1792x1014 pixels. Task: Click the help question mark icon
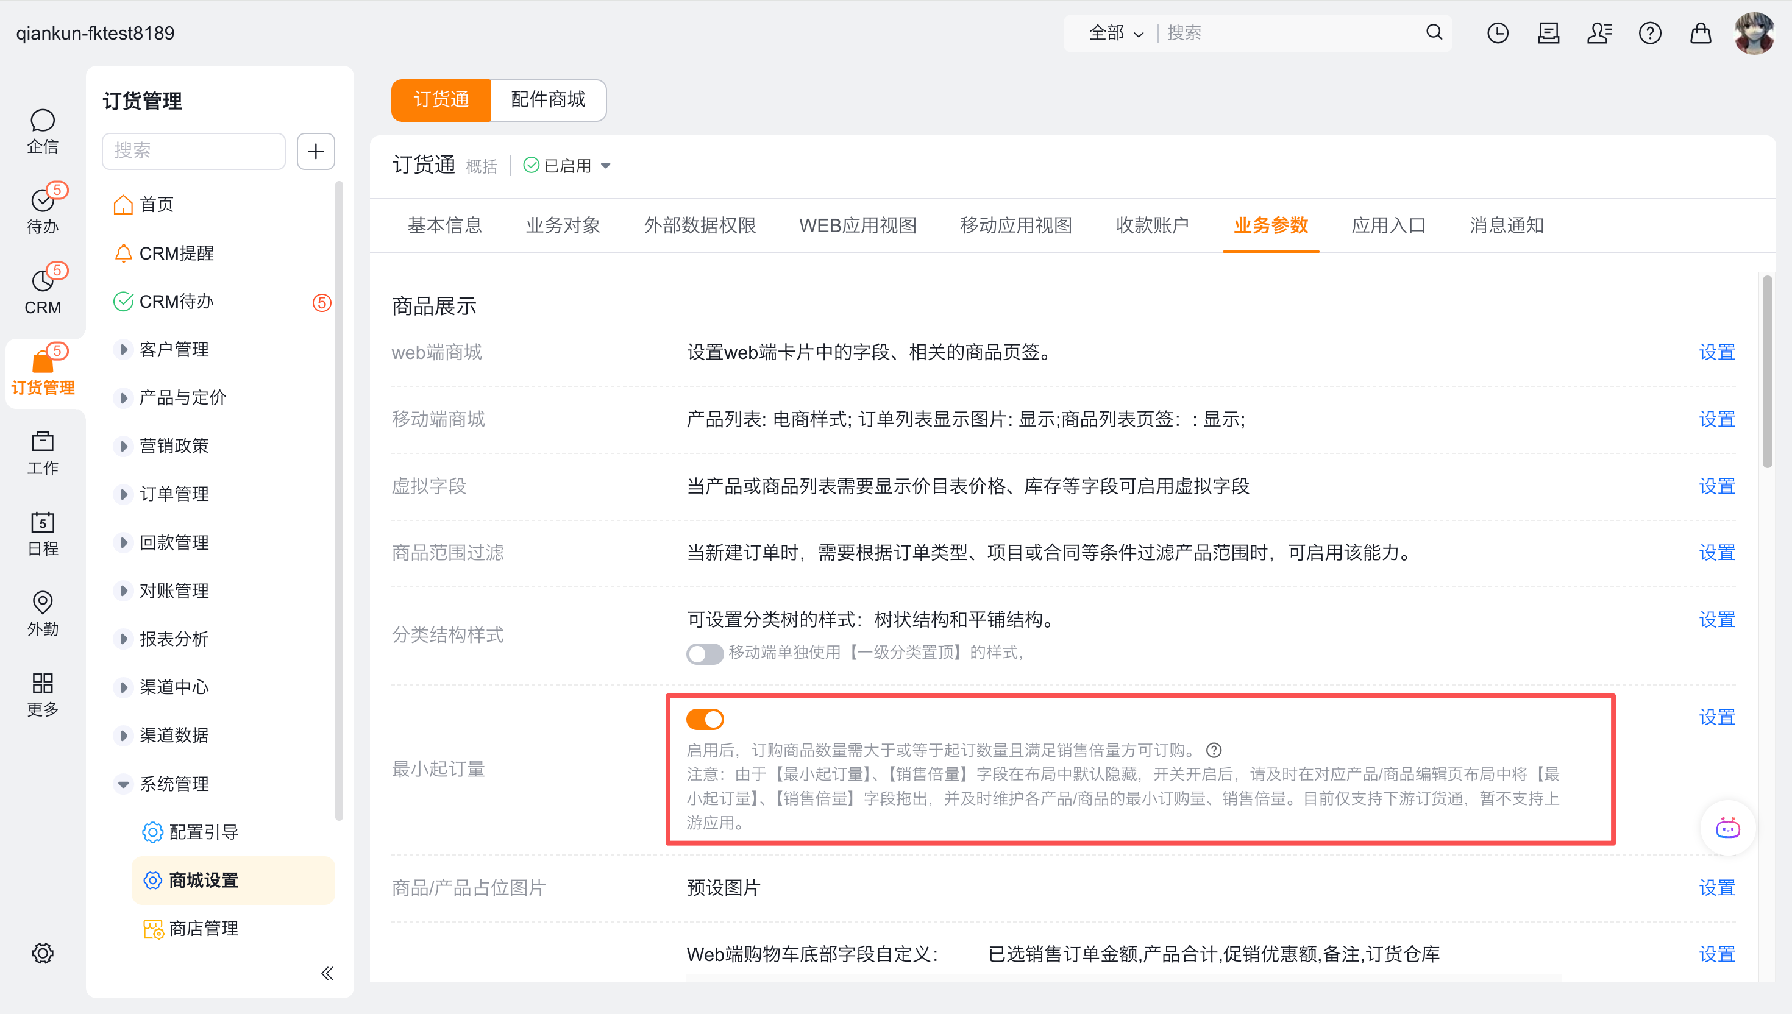point(1649,33)
